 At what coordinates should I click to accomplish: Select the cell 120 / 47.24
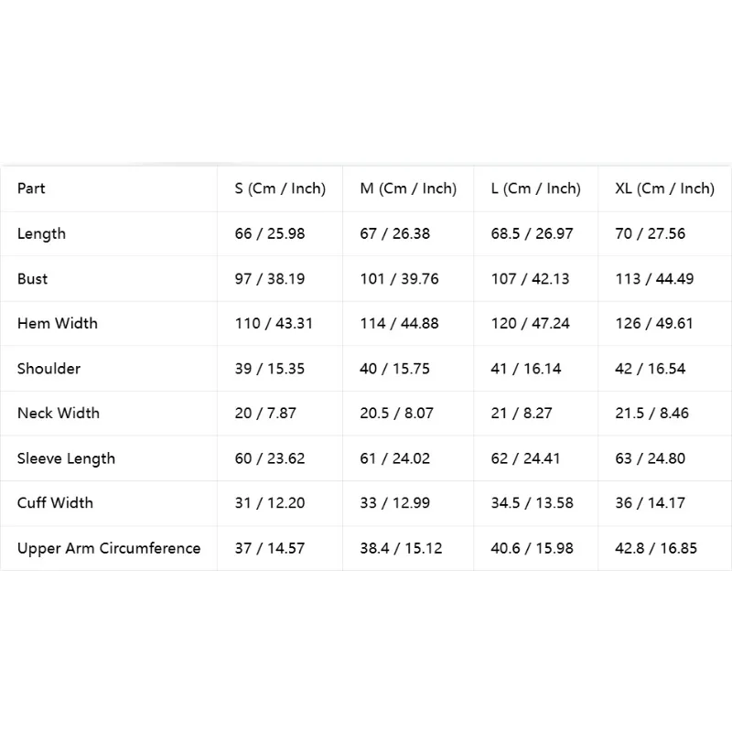click(530, 324)
